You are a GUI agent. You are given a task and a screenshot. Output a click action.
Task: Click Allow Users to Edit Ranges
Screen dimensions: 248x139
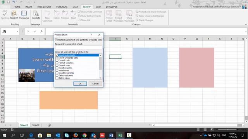pos(150,16)
